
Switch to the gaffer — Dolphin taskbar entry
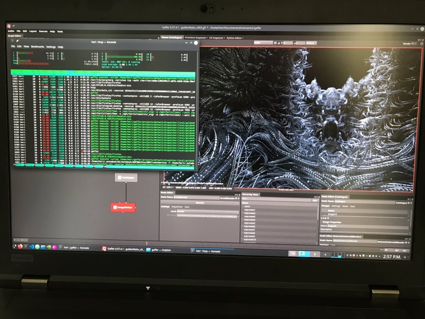point(159,250)
